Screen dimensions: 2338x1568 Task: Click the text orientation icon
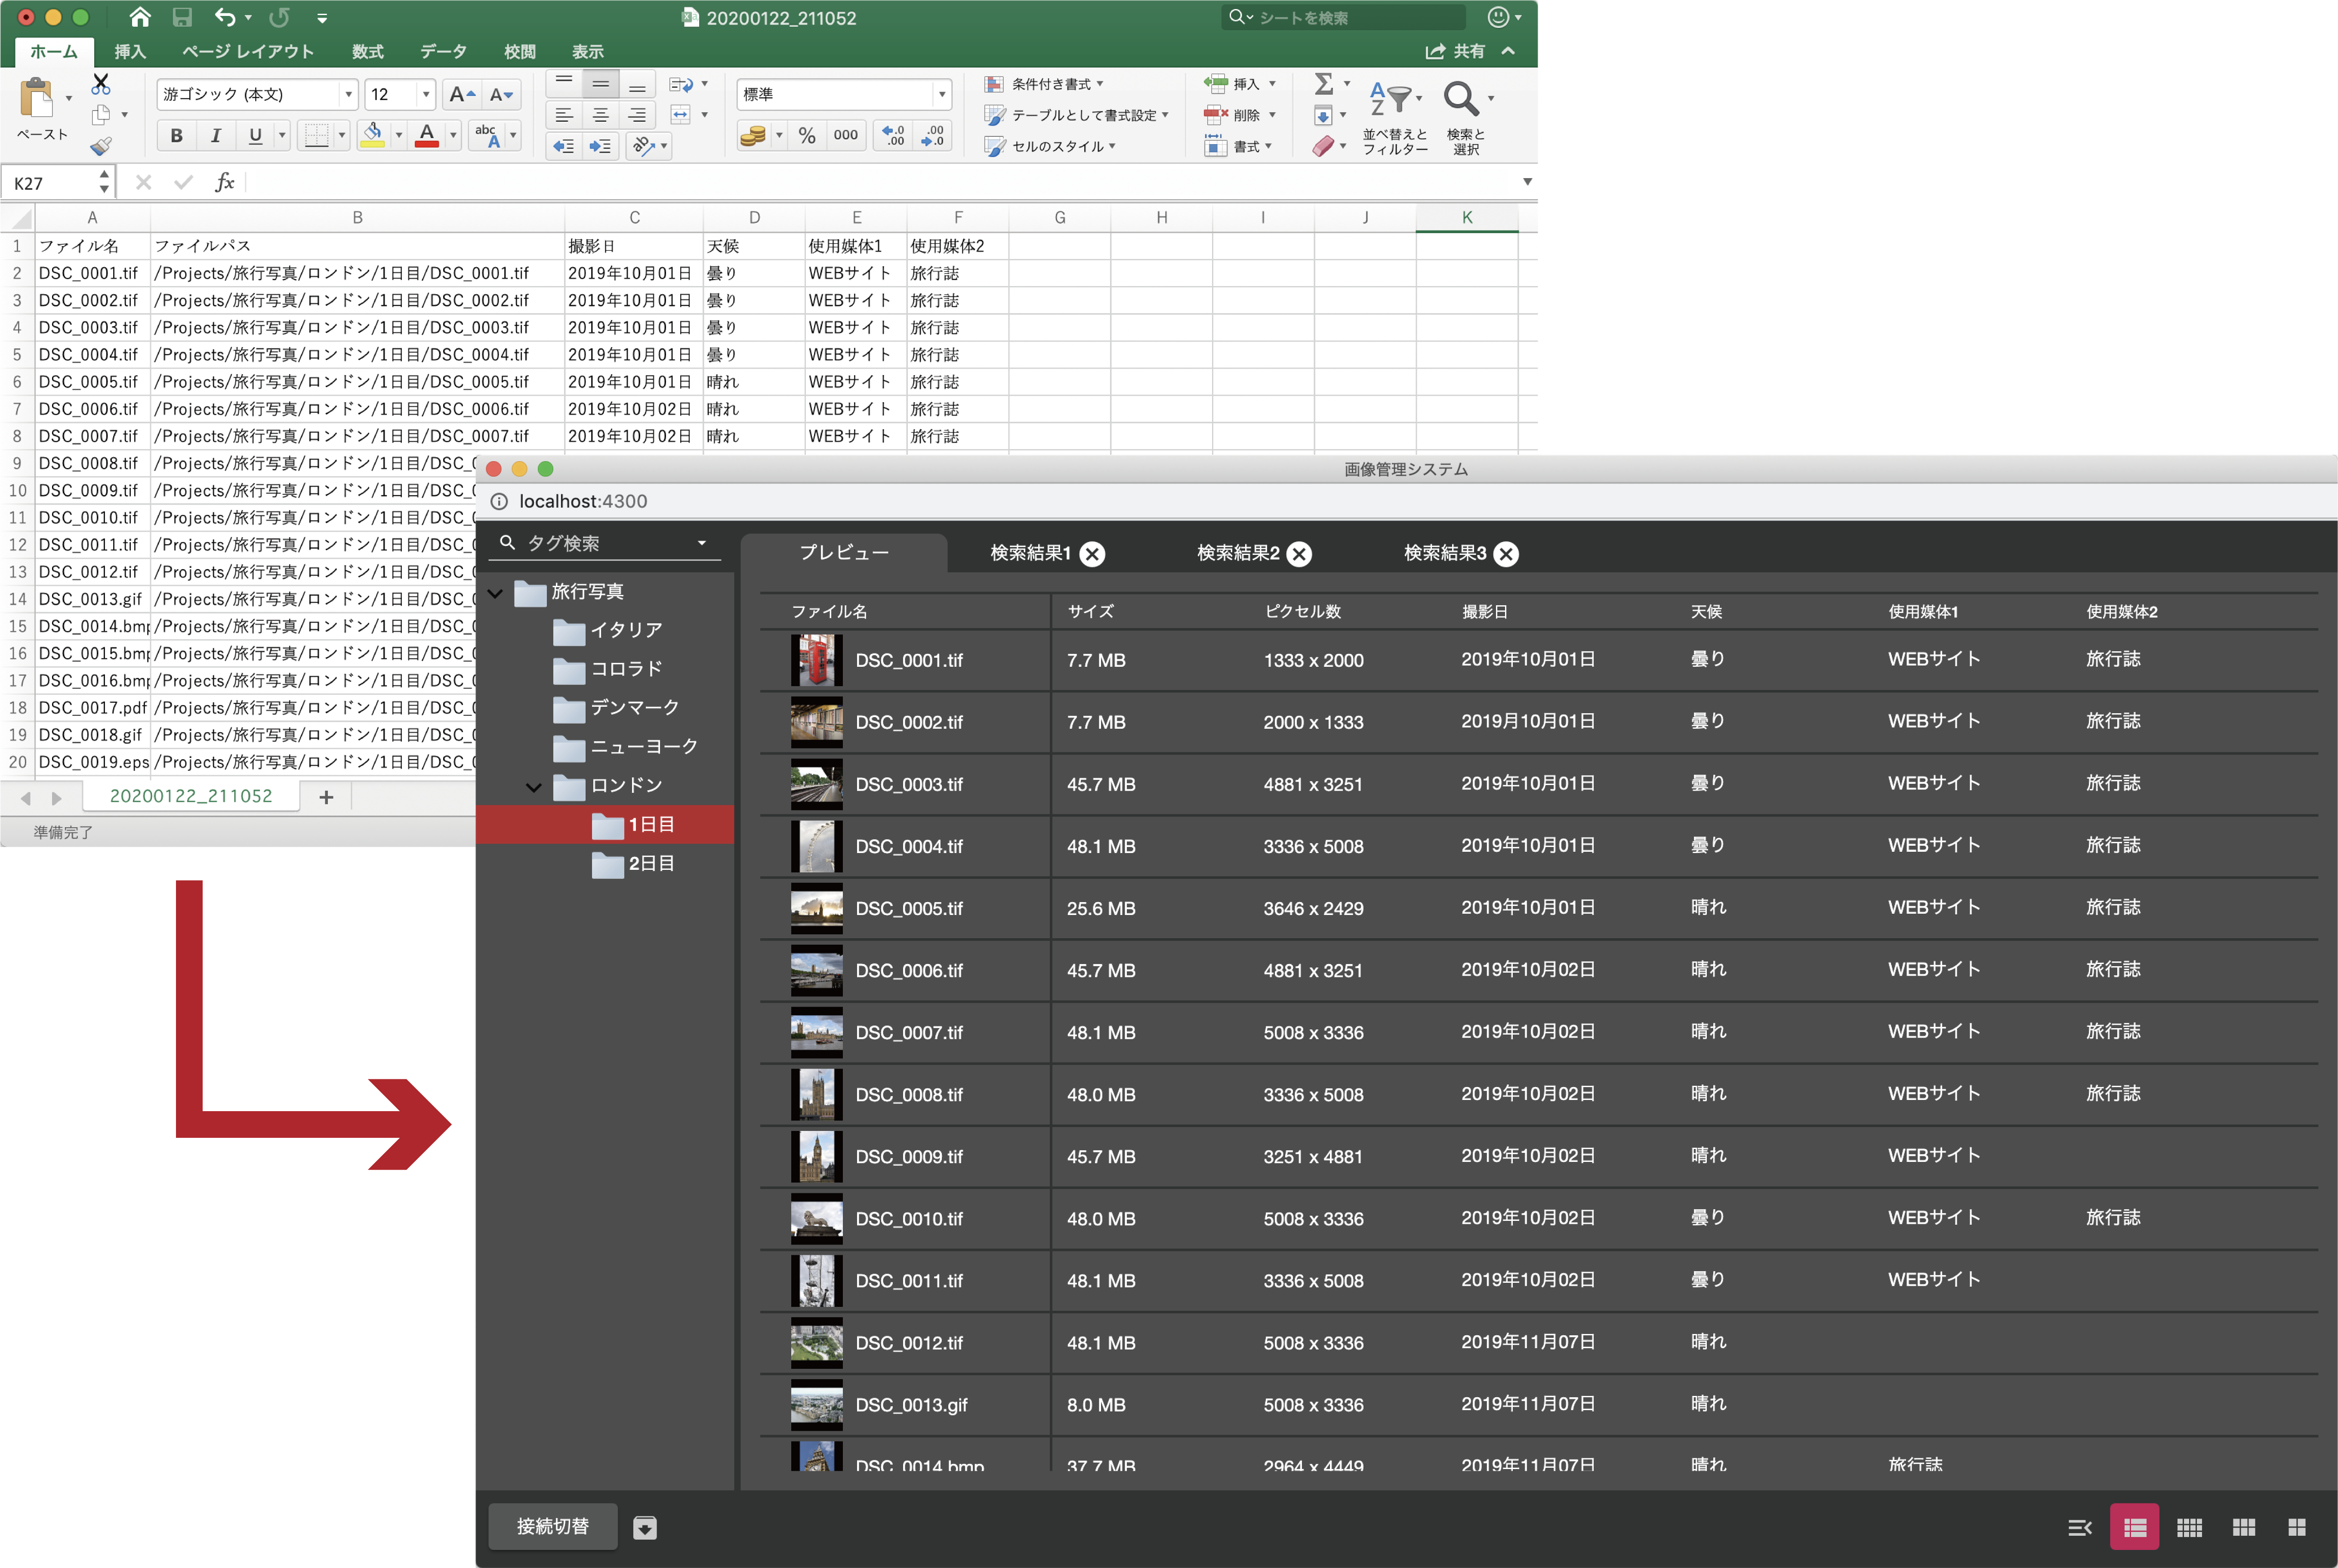pos(644,146)
